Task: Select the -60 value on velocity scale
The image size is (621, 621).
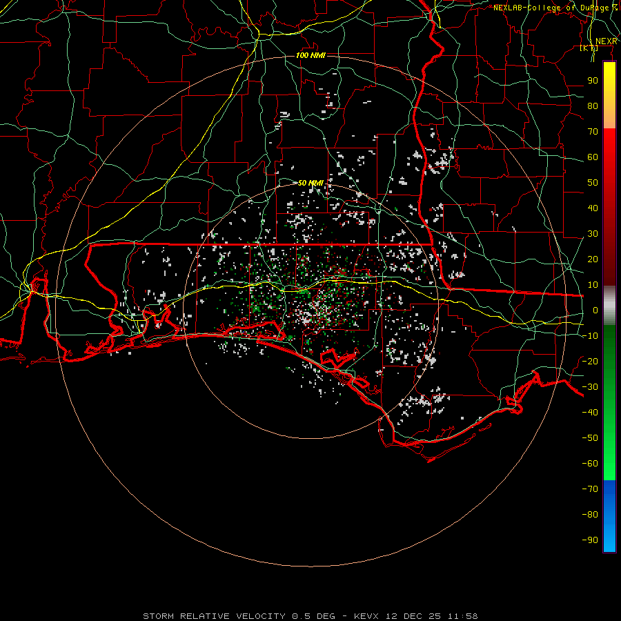Action: (x=590, y=464)
